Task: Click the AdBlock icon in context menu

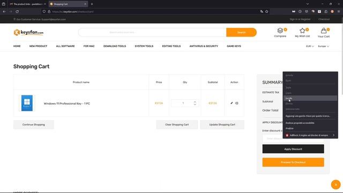Action: click(287, 135)
